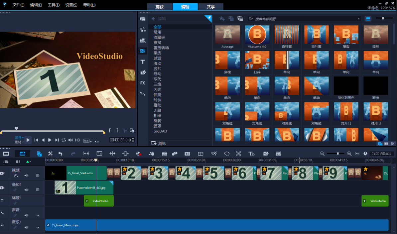The width and height of the screenshot is (397, 234).
Task: Open the motion tracking running-figure icon
Action: [x=214, y=154]
